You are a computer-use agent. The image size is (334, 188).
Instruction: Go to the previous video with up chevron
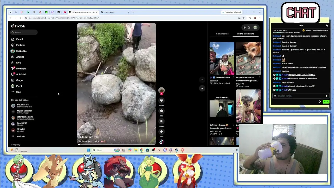pos(202,80)
